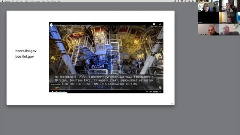Select top-left participant with glasses video tile
The width and height of the screenshot is (240, 135).
208,6
